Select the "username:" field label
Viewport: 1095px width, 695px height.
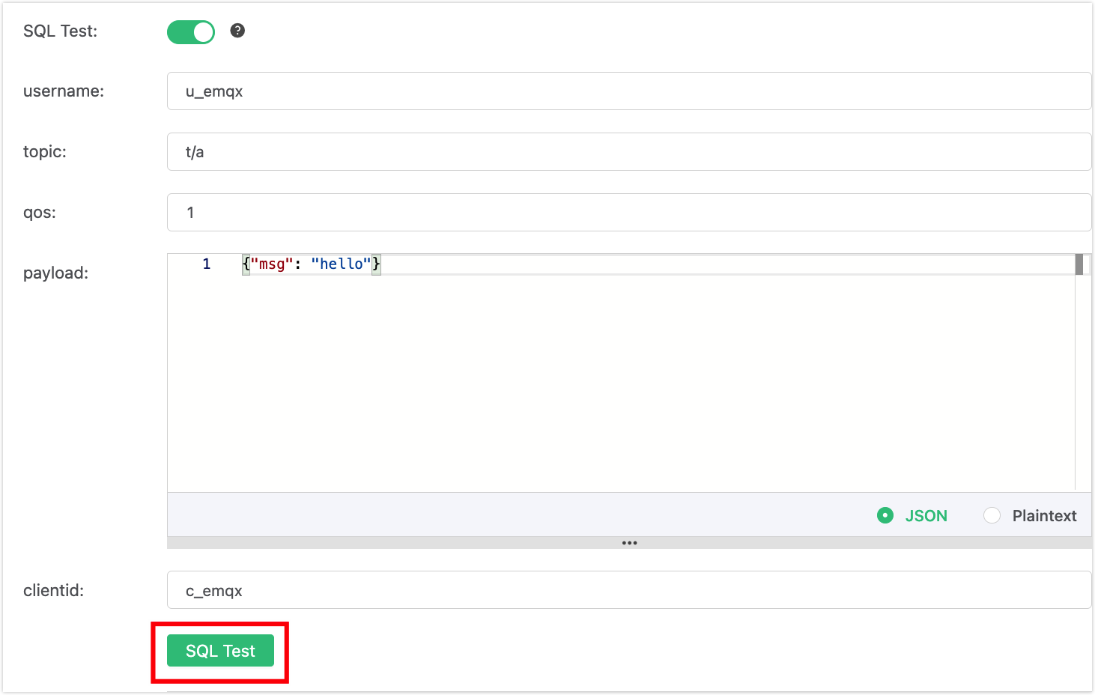(x=64, y=91)
